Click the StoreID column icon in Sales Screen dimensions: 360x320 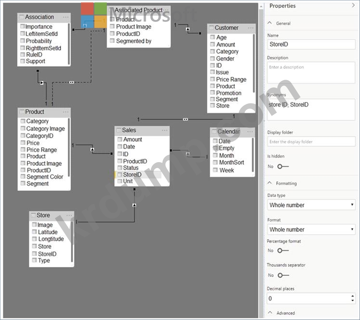click(120, 175)
